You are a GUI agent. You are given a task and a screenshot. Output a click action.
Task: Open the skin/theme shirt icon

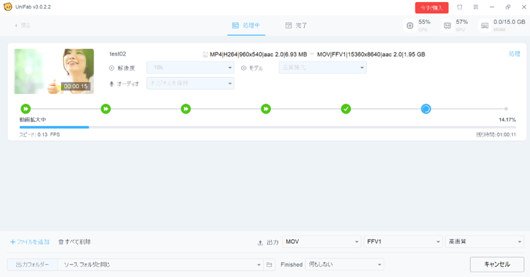(x=460, y=8)
